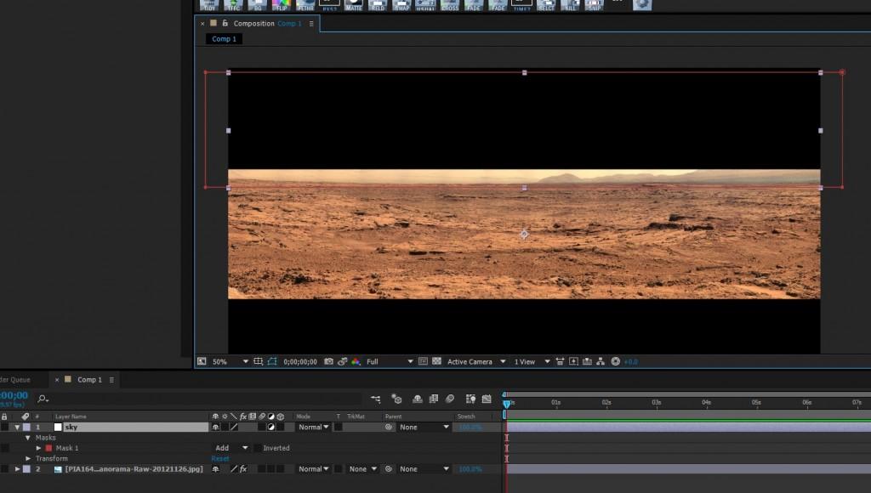Expand the Mask 1 properties
The height and width of the screenshot is (493, 871).
pyautogui.click(x=38, y=448)
